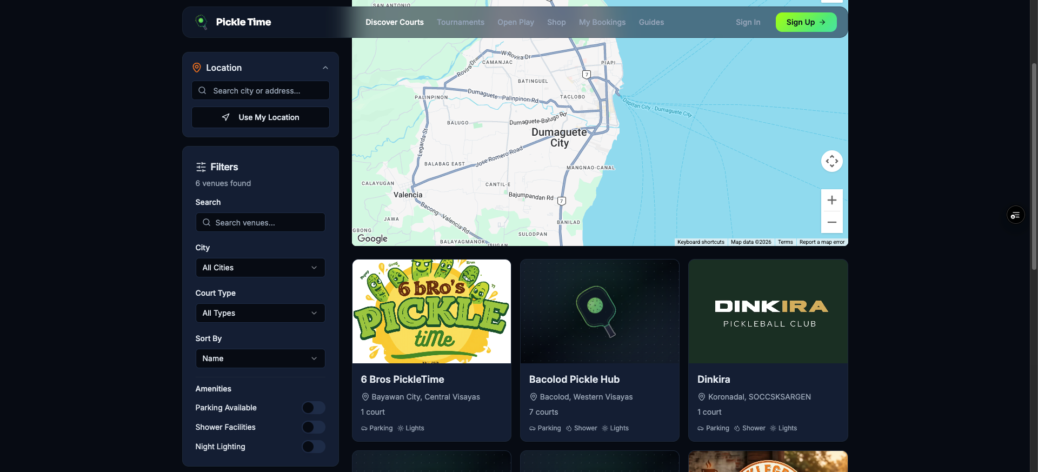Click the floating list widget icon at right edge
Screen dimensions: 1038x472
pos(1016,215)
